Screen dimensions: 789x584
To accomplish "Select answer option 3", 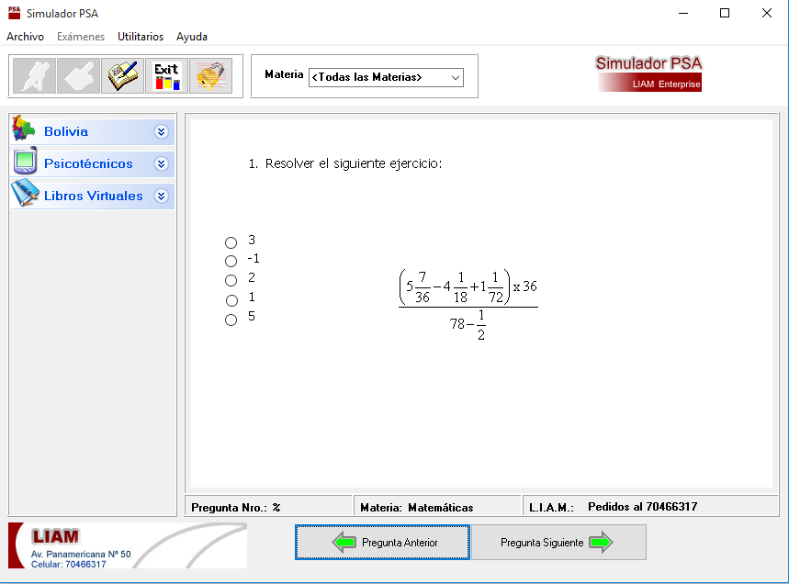I will pyautogui.click(x=231, y=242).
